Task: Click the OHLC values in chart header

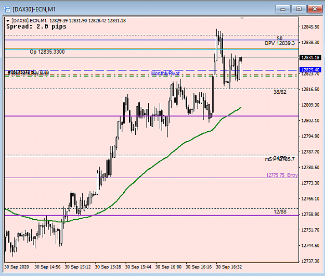Action: (x=88, y=21)
